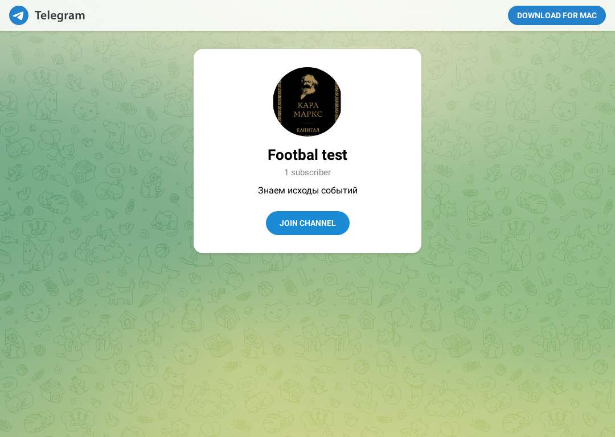Click blank space in top header bar
Image resolution: width=615 pixels, height=437 pixels.
294,15
